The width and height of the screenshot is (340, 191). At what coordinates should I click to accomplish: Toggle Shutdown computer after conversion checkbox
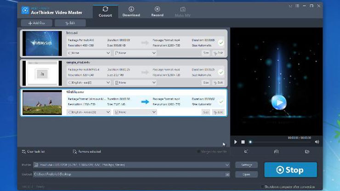(262, 187)
